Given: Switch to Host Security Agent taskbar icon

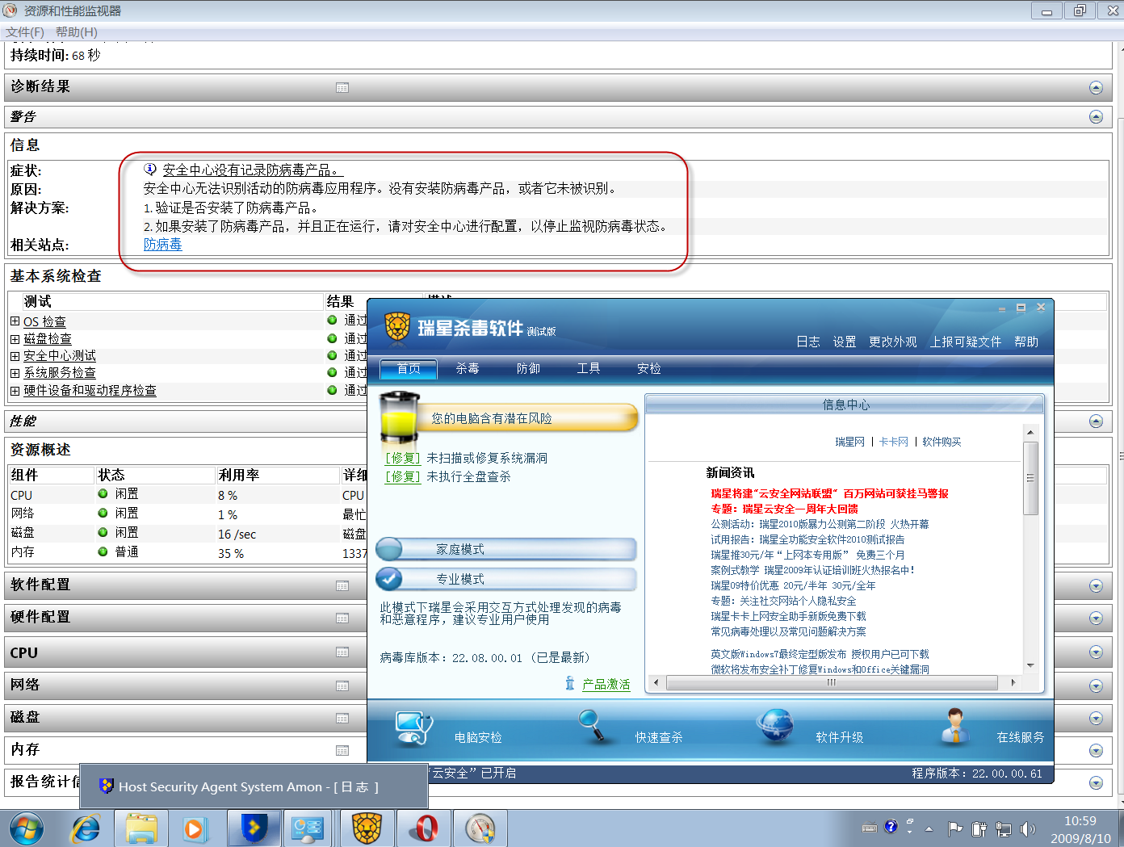Looking at the screenshot, I should pyautogui.click(x=254, y=828).
